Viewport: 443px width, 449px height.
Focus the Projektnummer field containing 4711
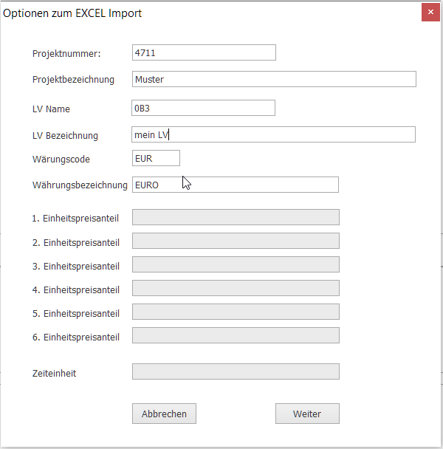click(203, 52)
